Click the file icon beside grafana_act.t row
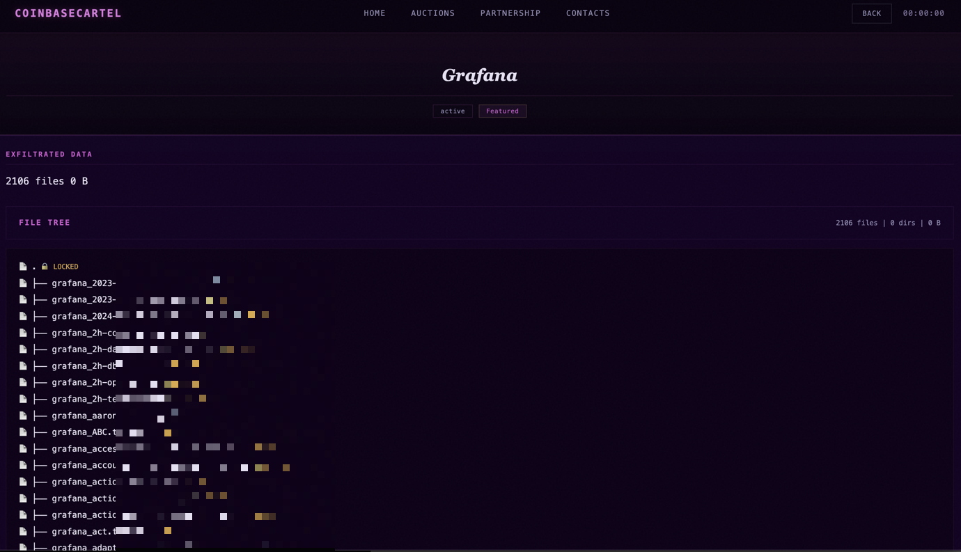The width and height of the screenshot is (961, 552). (23, 532)
